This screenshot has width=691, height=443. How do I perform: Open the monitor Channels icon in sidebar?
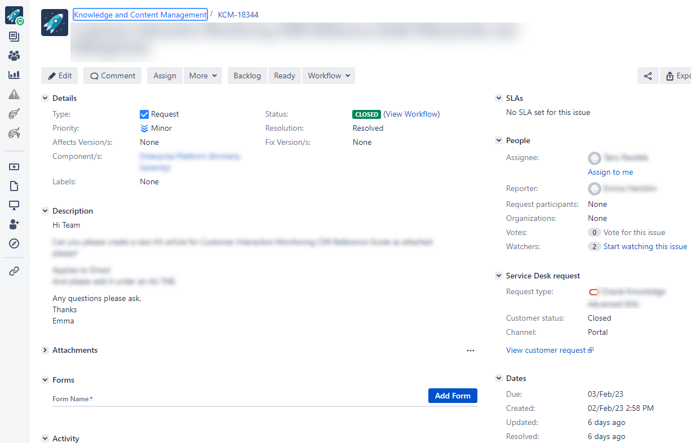pos(14,205)
